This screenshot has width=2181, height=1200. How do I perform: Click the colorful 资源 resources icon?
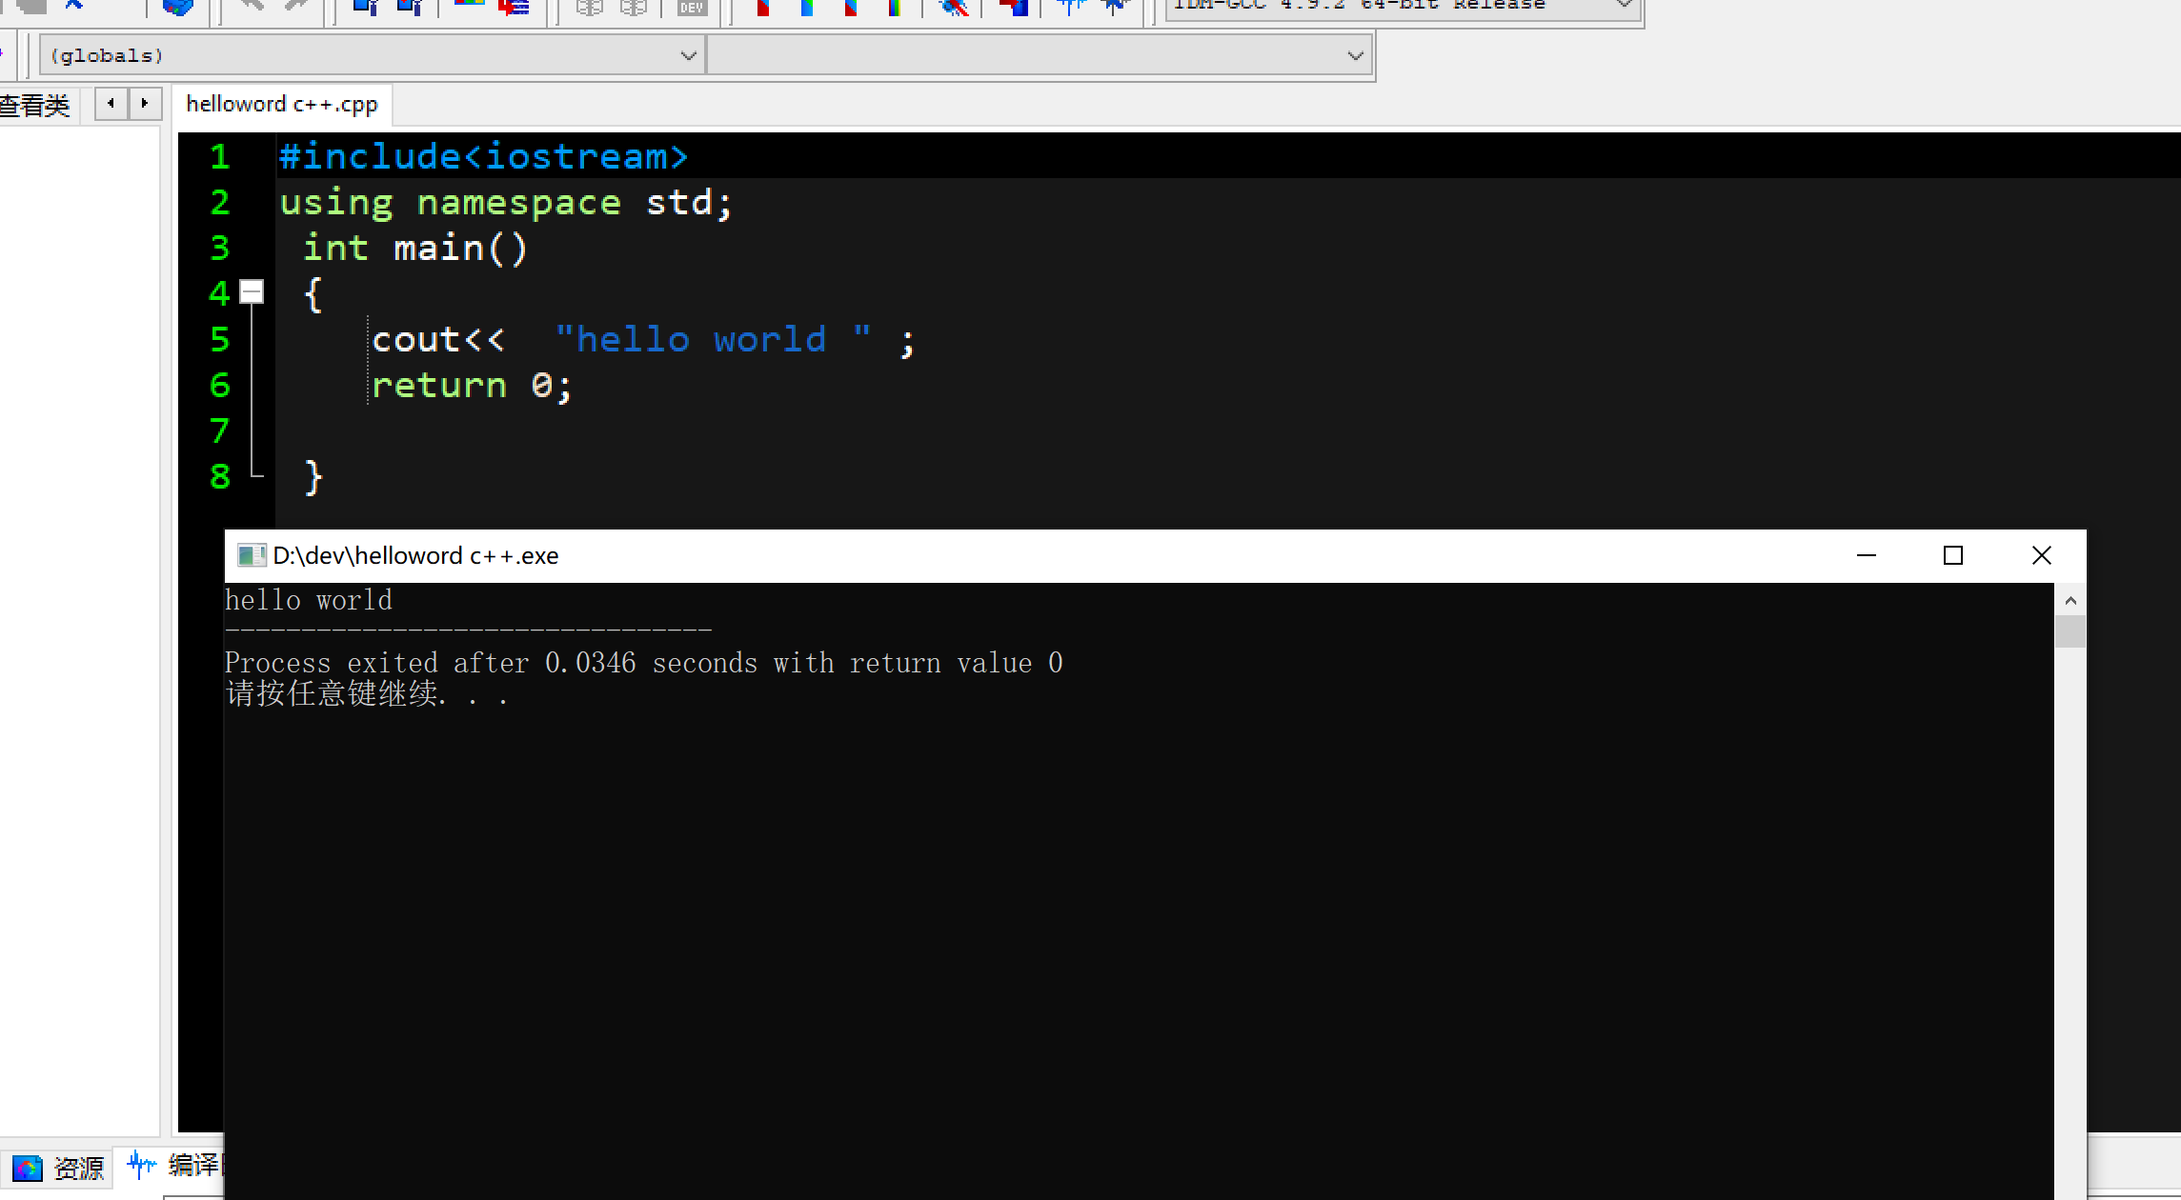coord(27,1168)
